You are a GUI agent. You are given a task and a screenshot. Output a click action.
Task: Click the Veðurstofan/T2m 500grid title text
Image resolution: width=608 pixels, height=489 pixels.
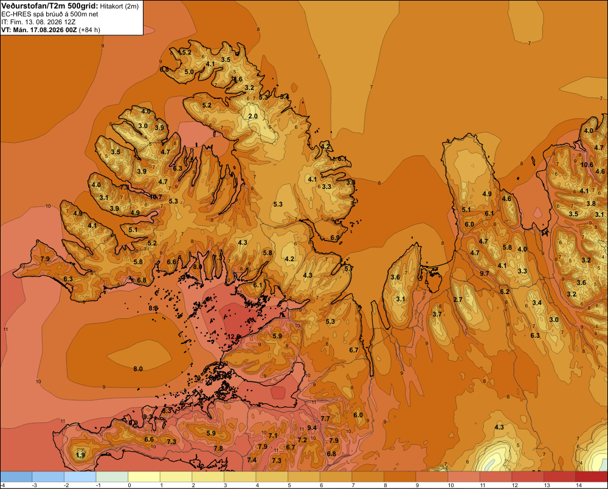tap(50, 6)
